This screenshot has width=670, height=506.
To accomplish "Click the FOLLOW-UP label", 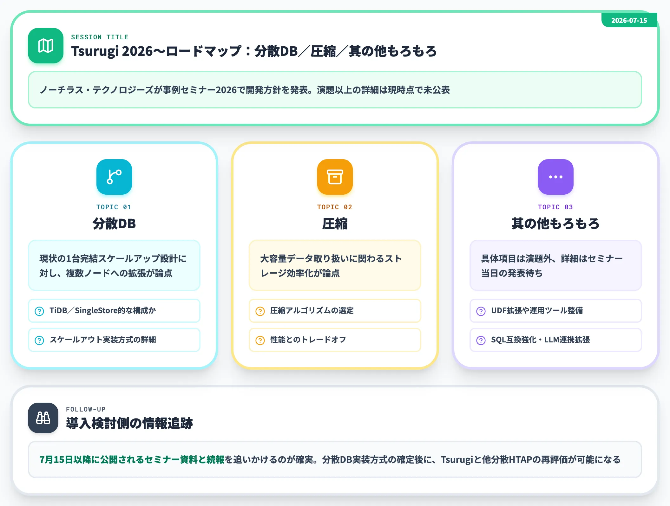I will [x=86, y=409].
